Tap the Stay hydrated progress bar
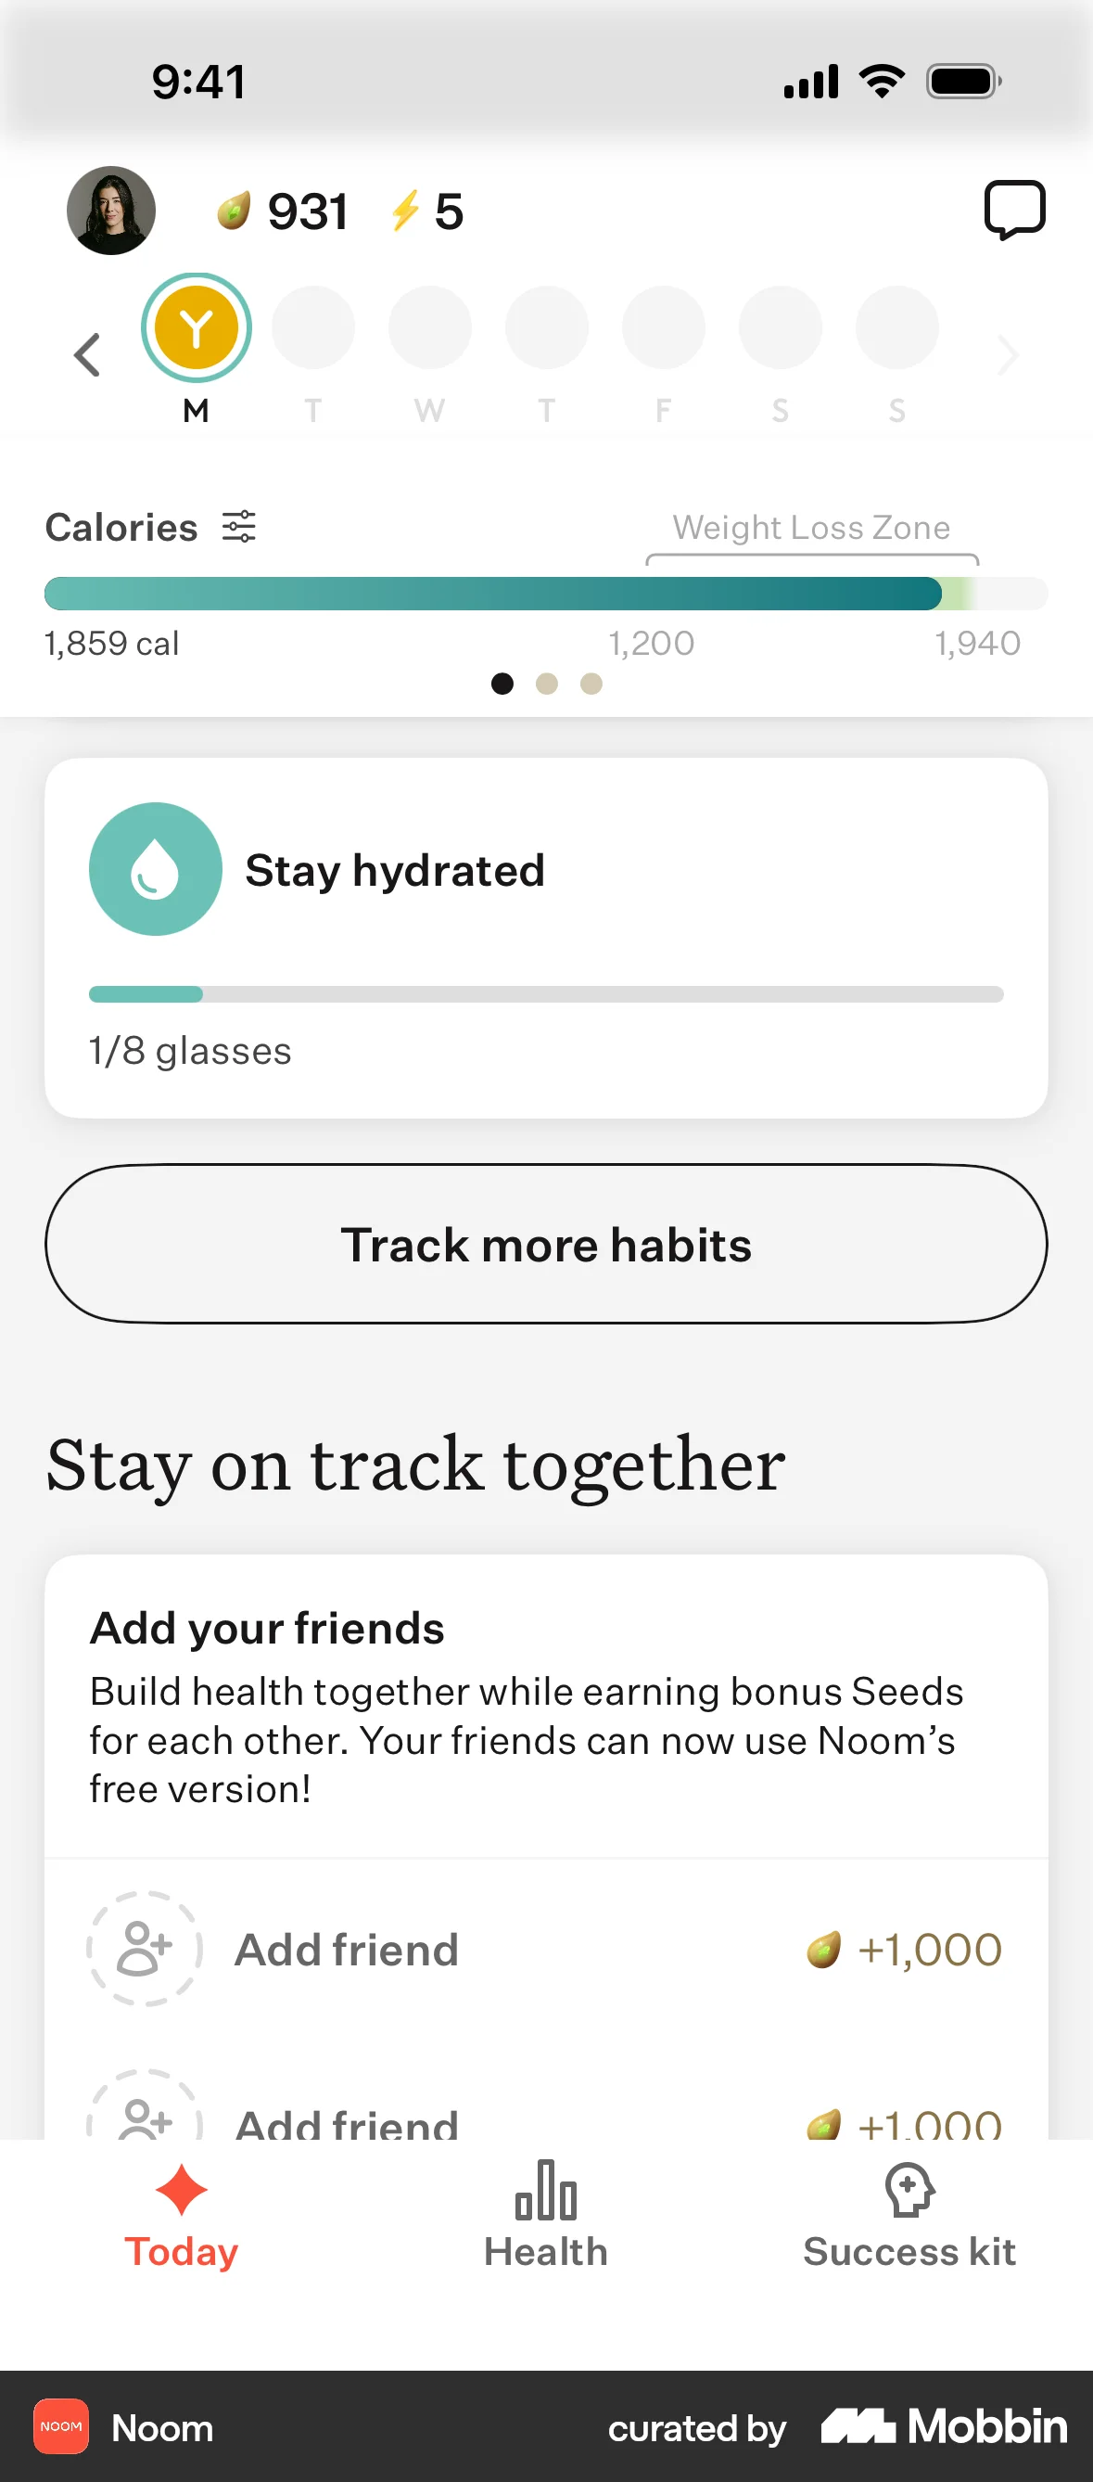 coord(546,994)
